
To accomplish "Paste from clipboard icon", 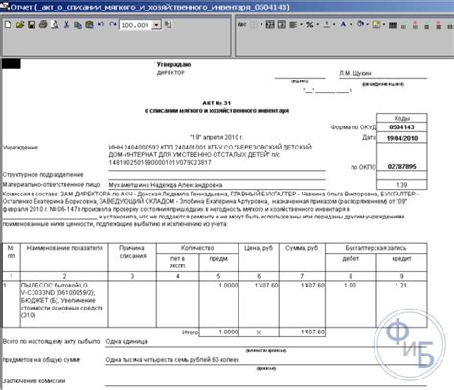I will click(89, 25).
